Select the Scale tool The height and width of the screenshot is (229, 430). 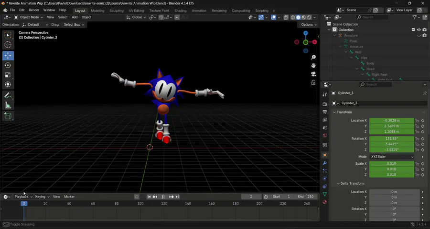click(8, 75)
